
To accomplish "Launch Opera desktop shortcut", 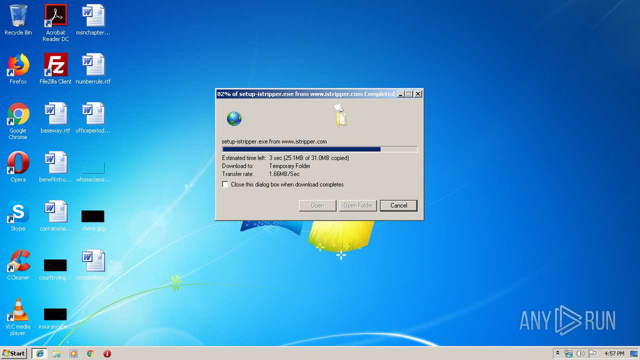I will tap(18, 167).
